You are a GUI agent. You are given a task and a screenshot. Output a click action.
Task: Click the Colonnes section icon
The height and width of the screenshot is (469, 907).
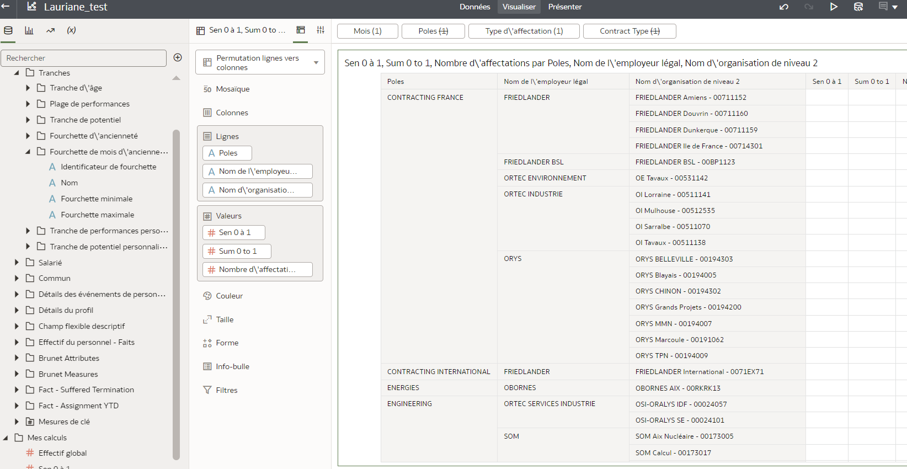click(207, 113)
